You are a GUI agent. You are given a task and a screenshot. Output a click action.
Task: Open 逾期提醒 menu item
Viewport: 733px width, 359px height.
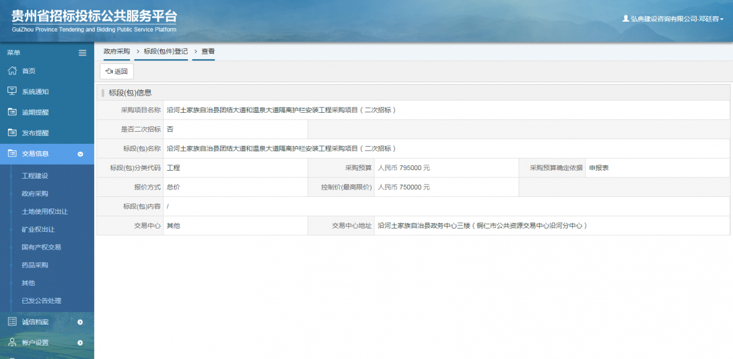pos(35,113)
